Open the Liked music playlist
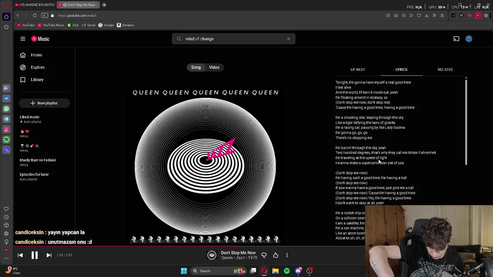The height and width of the screenshot is (277, 493). [30, 117]
